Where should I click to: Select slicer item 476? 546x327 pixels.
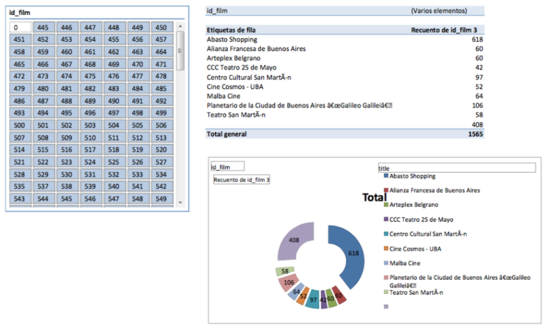(x=114, y=76)
